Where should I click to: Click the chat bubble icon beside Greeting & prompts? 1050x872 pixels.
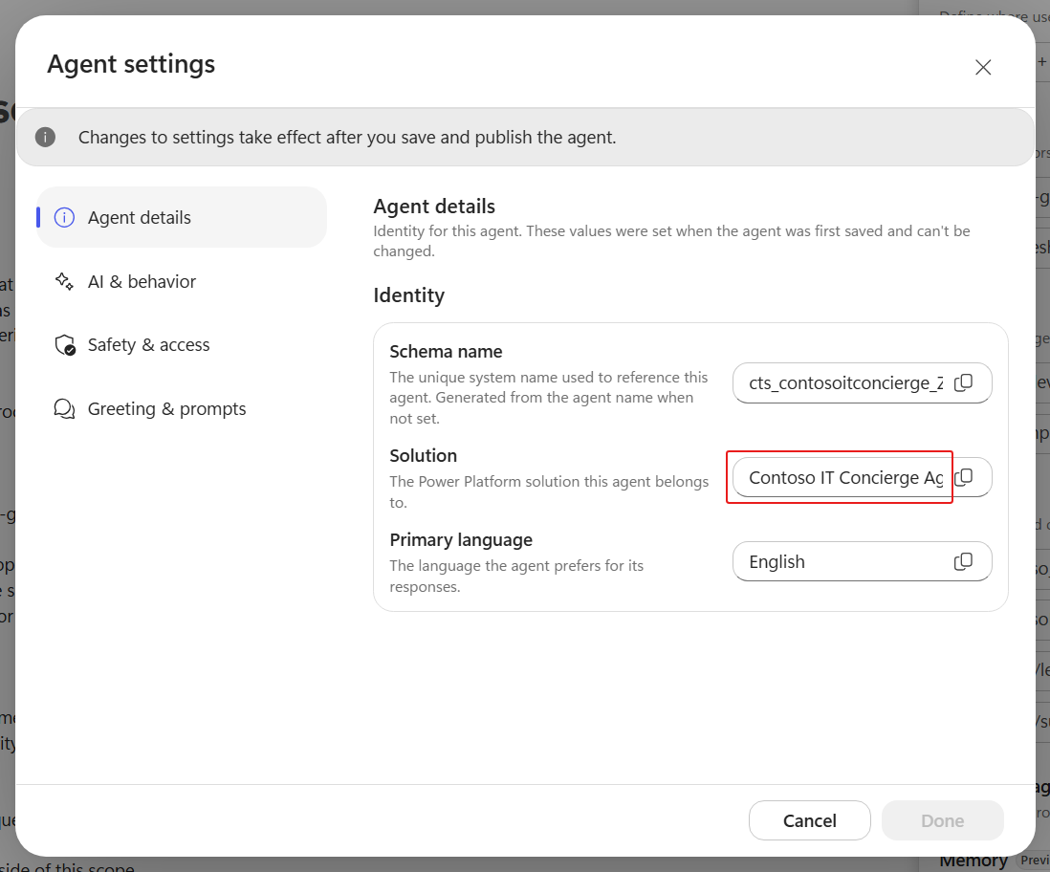[x=64, y=408]
